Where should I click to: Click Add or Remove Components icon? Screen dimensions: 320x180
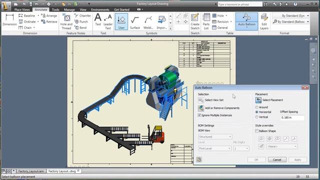[x=201, y=108]
